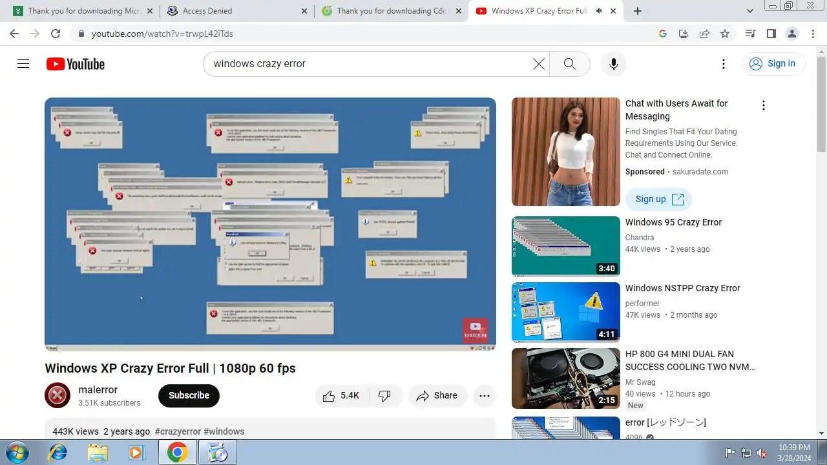Click the in-video Subscribe watermark
This screenshot has width=827, height=465.
click(x=476, y=329)
